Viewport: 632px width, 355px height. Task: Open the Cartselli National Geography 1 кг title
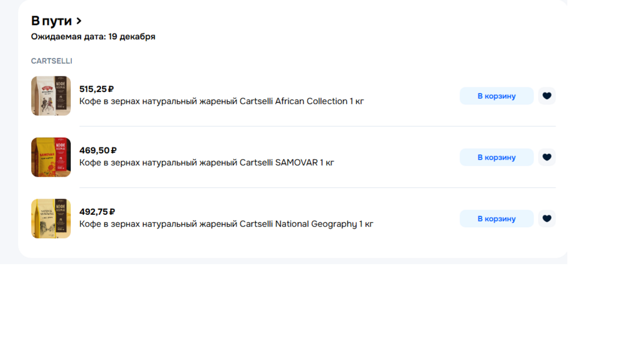coord(226,224)
